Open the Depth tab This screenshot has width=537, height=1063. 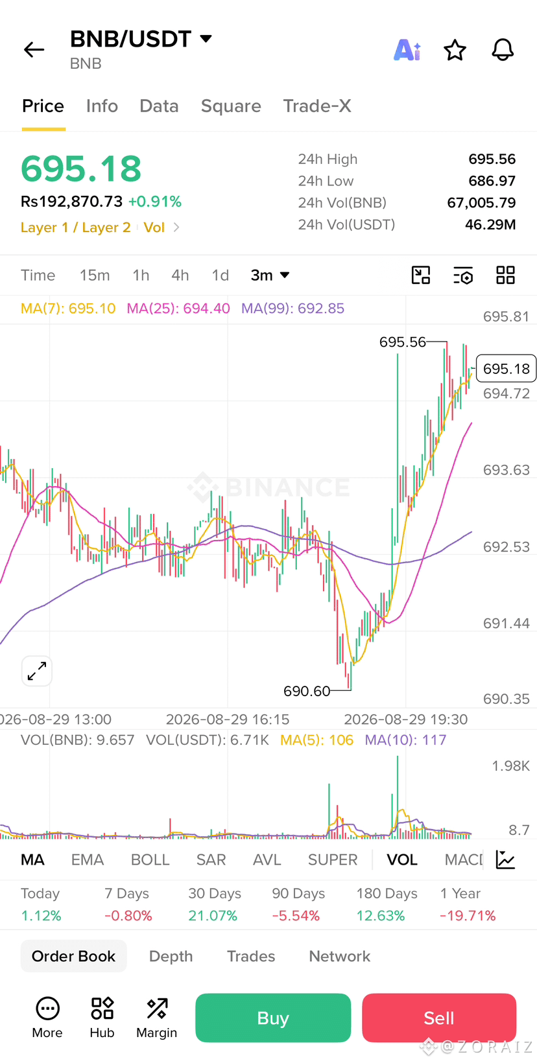point(171,956)
